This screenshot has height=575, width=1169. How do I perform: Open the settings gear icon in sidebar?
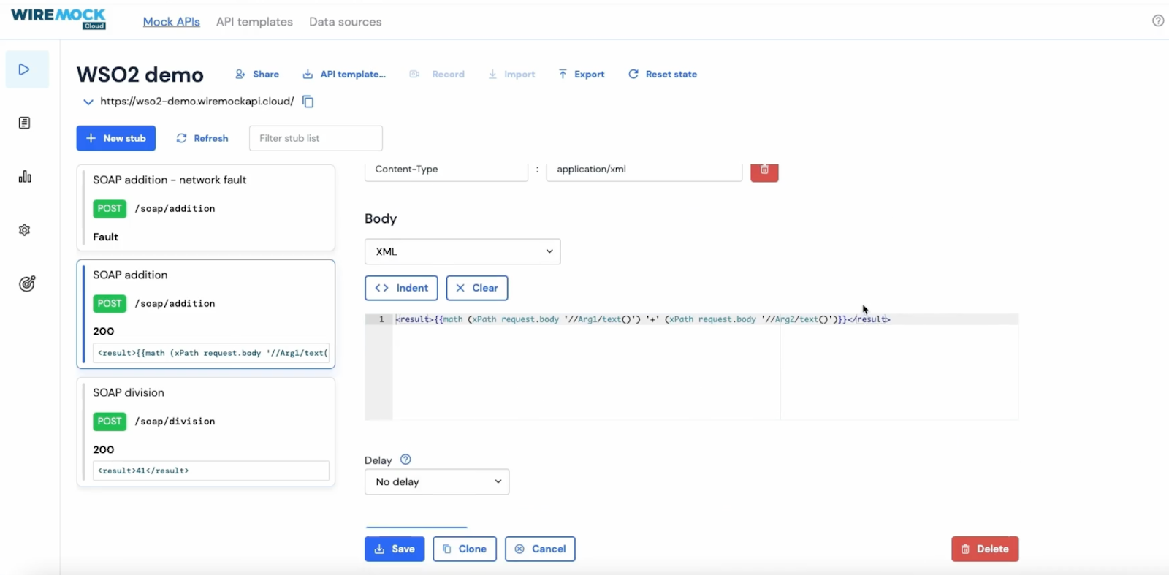click(x=24, y=230)
